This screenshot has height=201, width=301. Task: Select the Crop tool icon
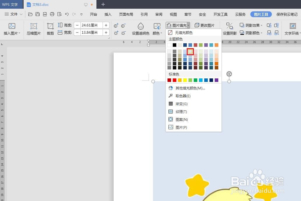50,26
